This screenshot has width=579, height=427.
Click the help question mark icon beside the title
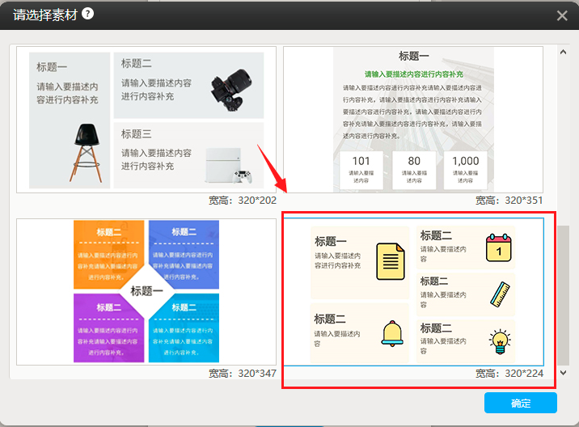click(x=87, y=13)
